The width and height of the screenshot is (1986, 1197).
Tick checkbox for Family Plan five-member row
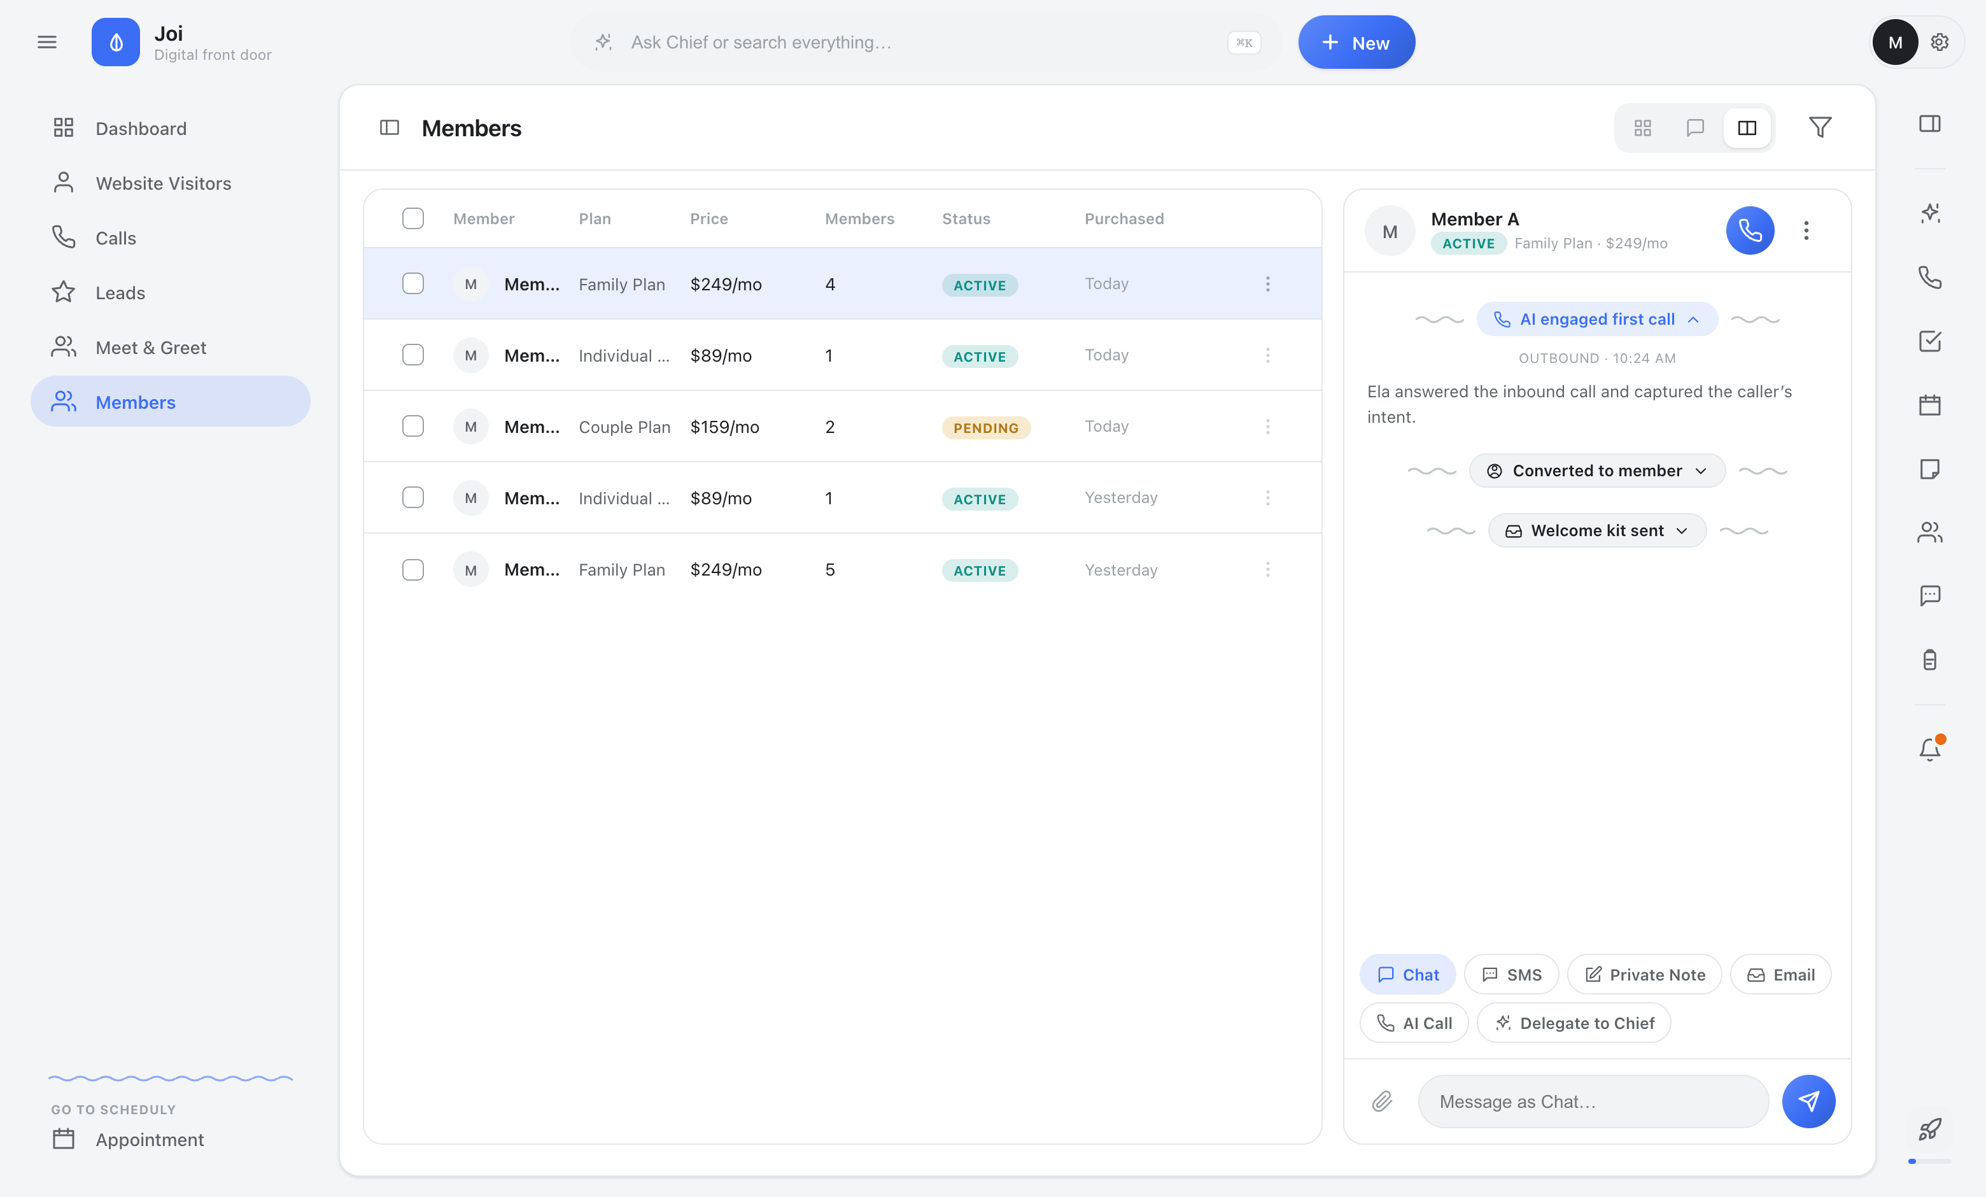point(412,570)
